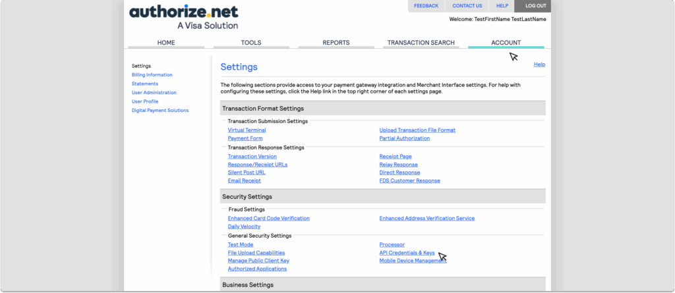
Task: Go to TRANSACTION SEARCH tab
Action: [421, 43]
